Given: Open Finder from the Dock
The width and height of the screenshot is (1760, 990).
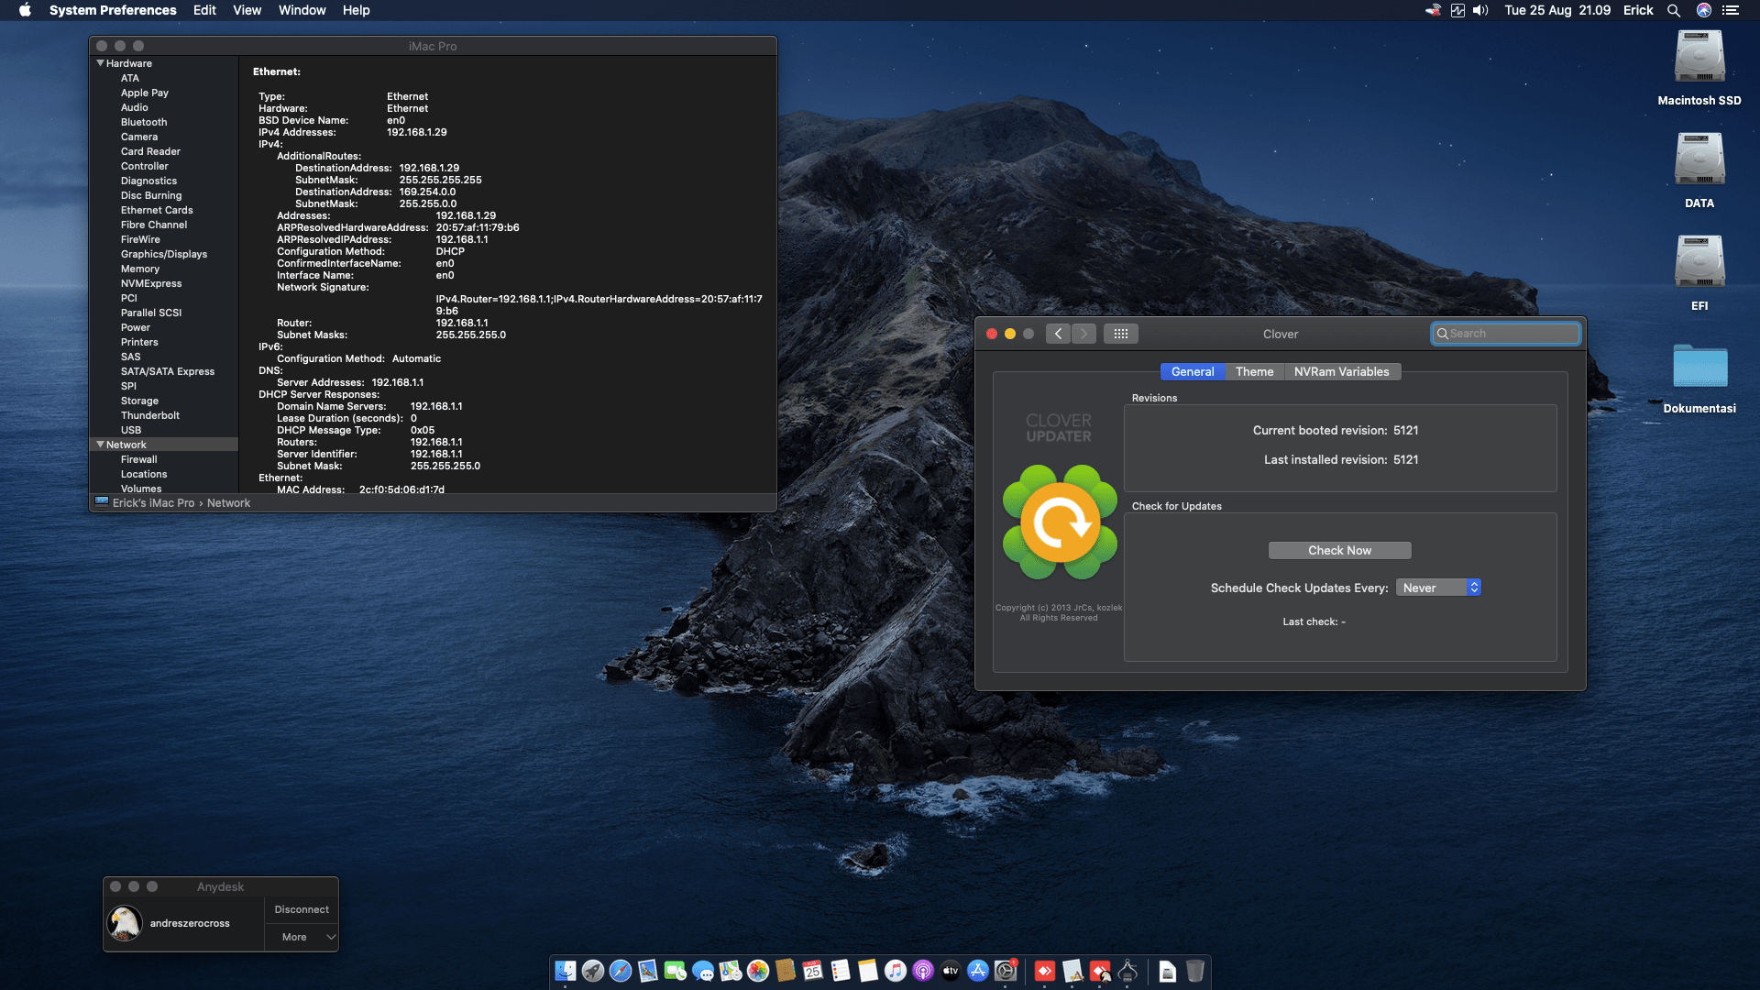Looking at the screenshot, I should (566, 971).
